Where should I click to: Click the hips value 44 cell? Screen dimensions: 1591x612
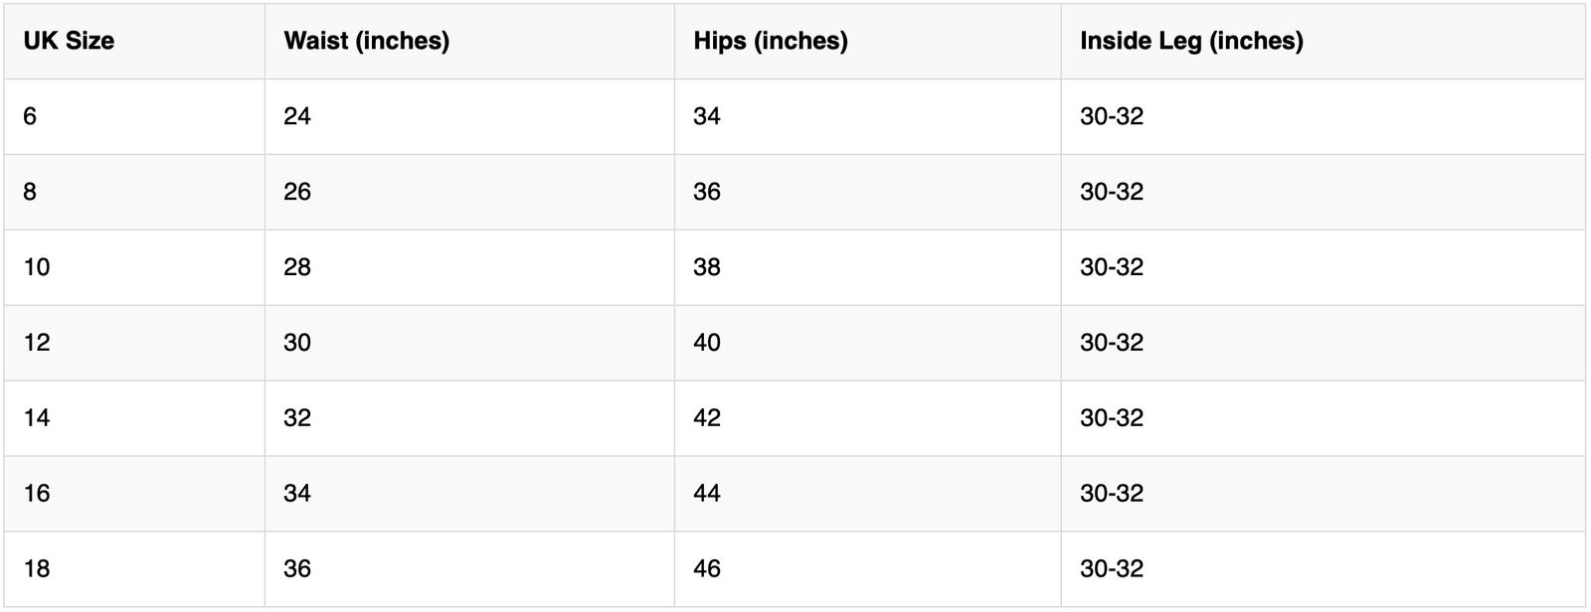point(707,494)
